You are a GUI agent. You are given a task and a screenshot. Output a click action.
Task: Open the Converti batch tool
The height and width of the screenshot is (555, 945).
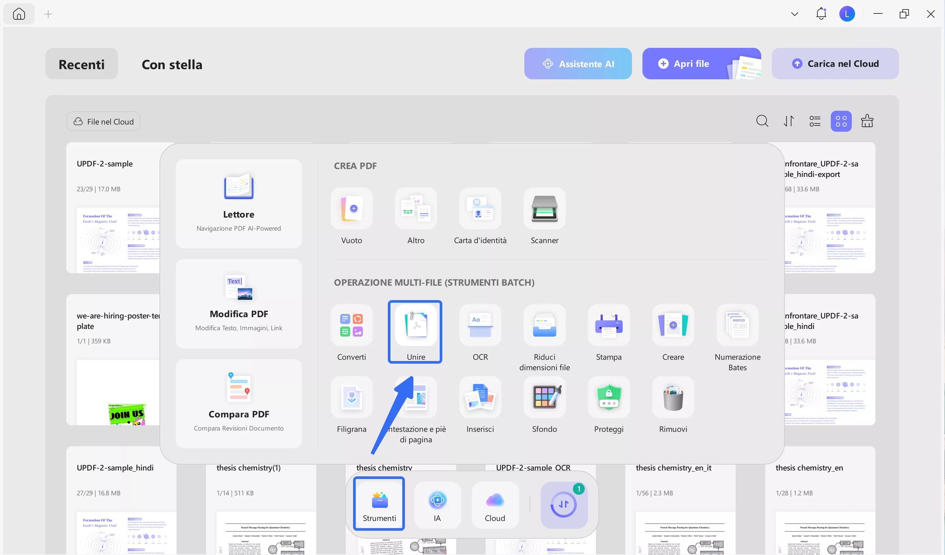(x=351, y=326)
